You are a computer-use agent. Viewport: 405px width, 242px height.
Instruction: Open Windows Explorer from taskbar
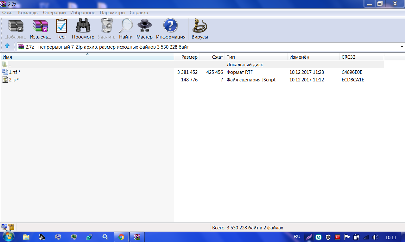[x=26, y=237]
